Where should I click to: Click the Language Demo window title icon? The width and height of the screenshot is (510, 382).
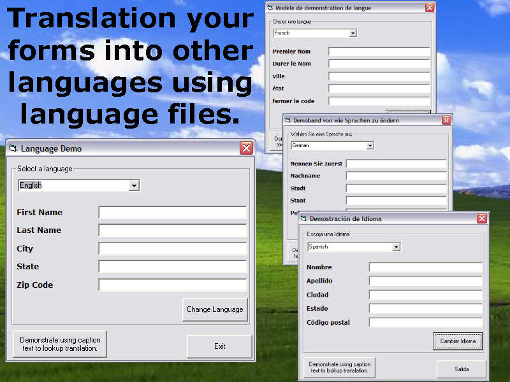[x=13, y=148]
